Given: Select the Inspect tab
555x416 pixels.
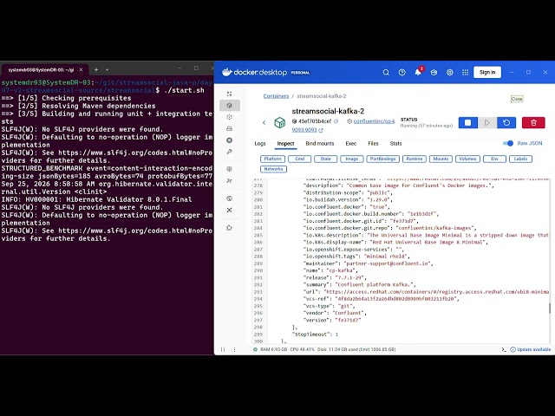Looking at the screenshot, I should click(285, 143).
